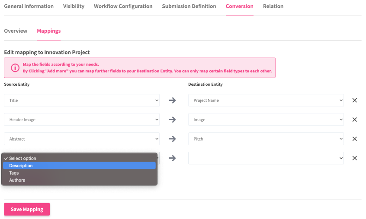Delete the Header Image mapping row
This screenshot has height=219, width=366.
click(x=354, y=120)
